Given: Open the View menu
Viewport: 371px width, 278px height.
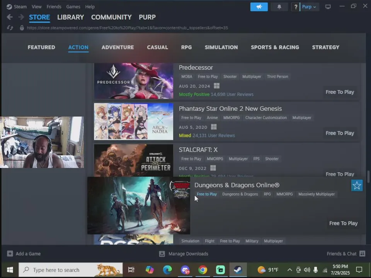Looking at the screenshot, I should 37,7.
